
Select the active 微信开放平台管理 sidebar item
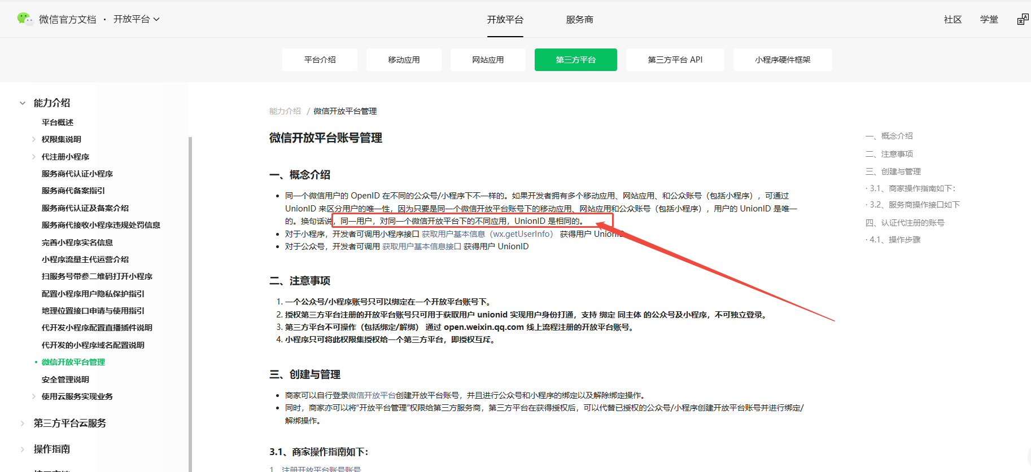coord(73,362)
